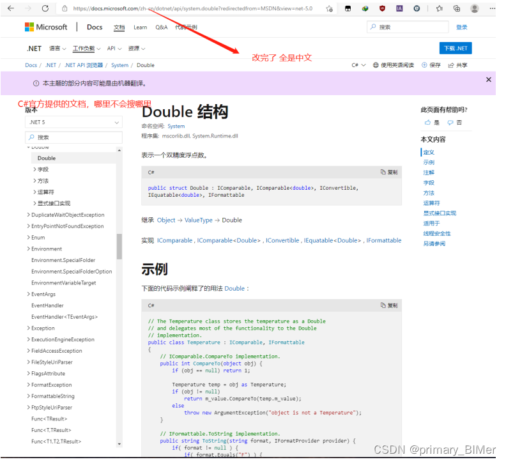
Task: Open the 资源 dropdown menu
Action: pos(137,49)
